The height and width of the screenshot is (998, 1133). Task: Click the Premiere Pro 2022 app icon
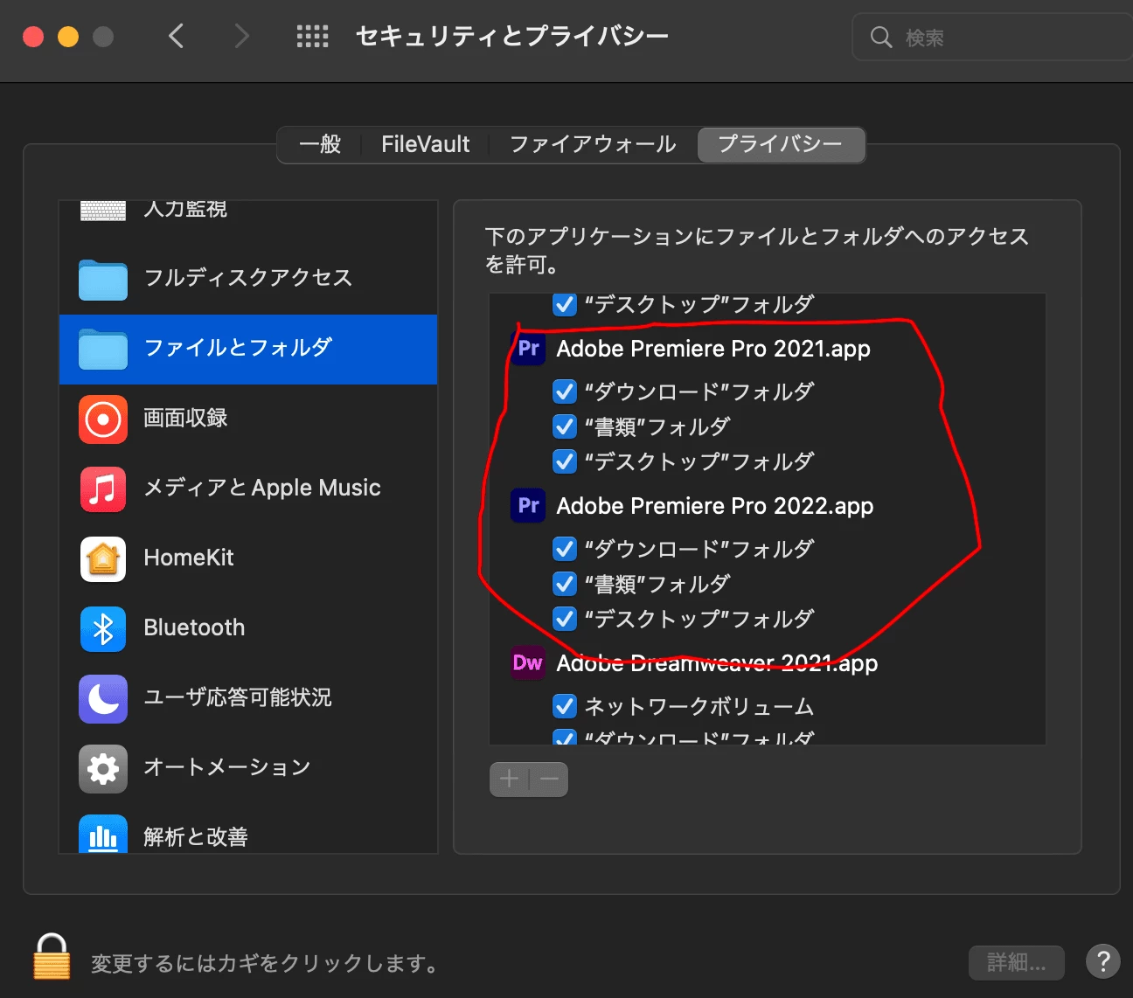[528, 506]
